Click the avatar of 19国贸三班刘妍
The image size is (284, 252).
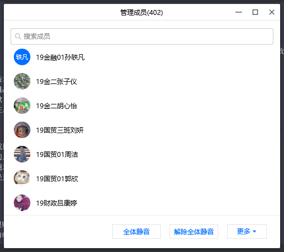click(22, 130)
